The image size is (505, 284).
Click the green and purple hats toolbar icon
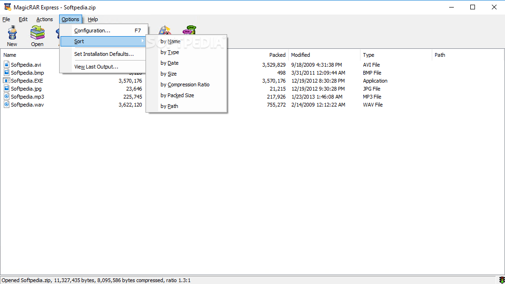point(189,30)
